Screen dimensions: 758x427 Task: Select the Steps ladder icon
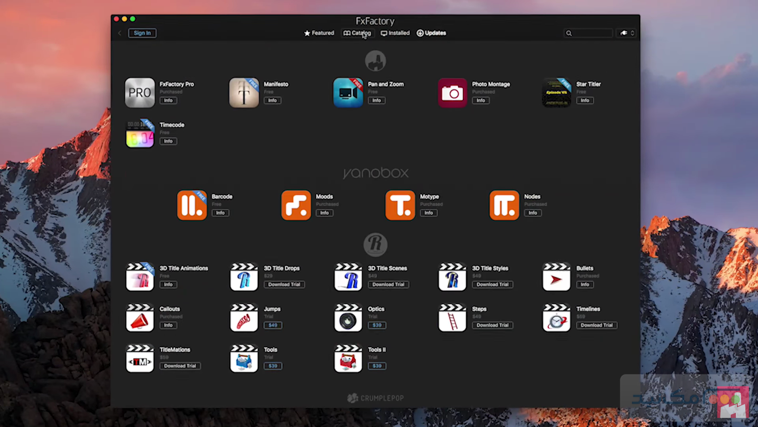(452, 318)
